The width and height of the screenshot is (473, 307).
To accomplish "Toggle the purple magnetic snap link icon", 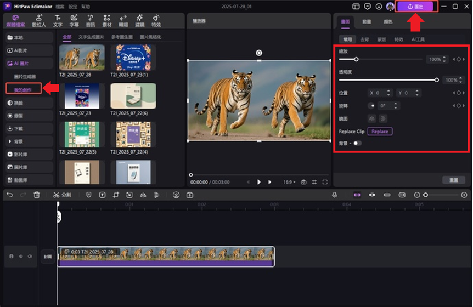I will point(357,195).
